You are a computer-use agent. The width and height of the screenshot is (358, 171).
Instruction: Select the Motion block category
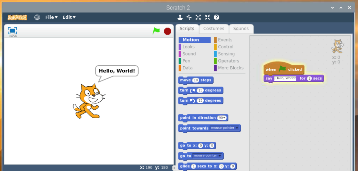click(x=194, y=40)
